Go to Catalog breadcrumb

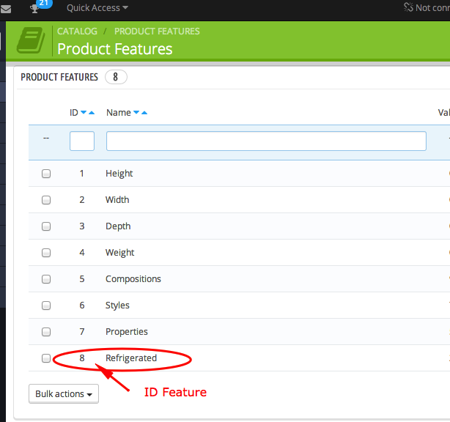pyautogui.click(x=77, y=32)
